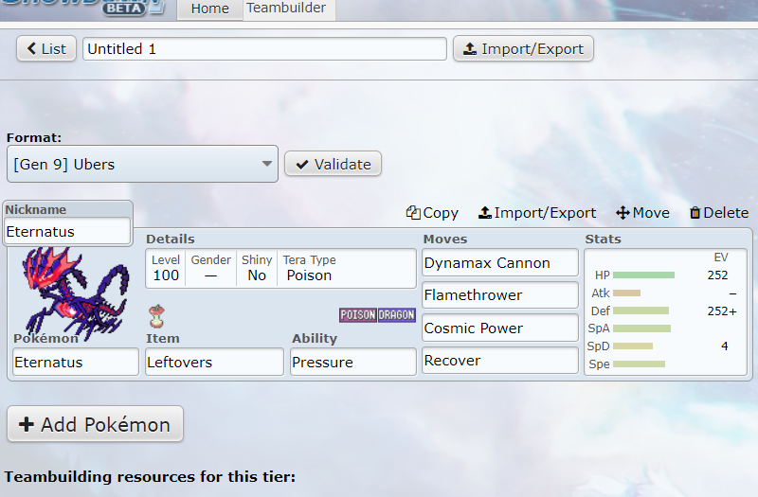Switch to the Home tab
Viewport: 758px width, 497px height.
tap(209, 9)
